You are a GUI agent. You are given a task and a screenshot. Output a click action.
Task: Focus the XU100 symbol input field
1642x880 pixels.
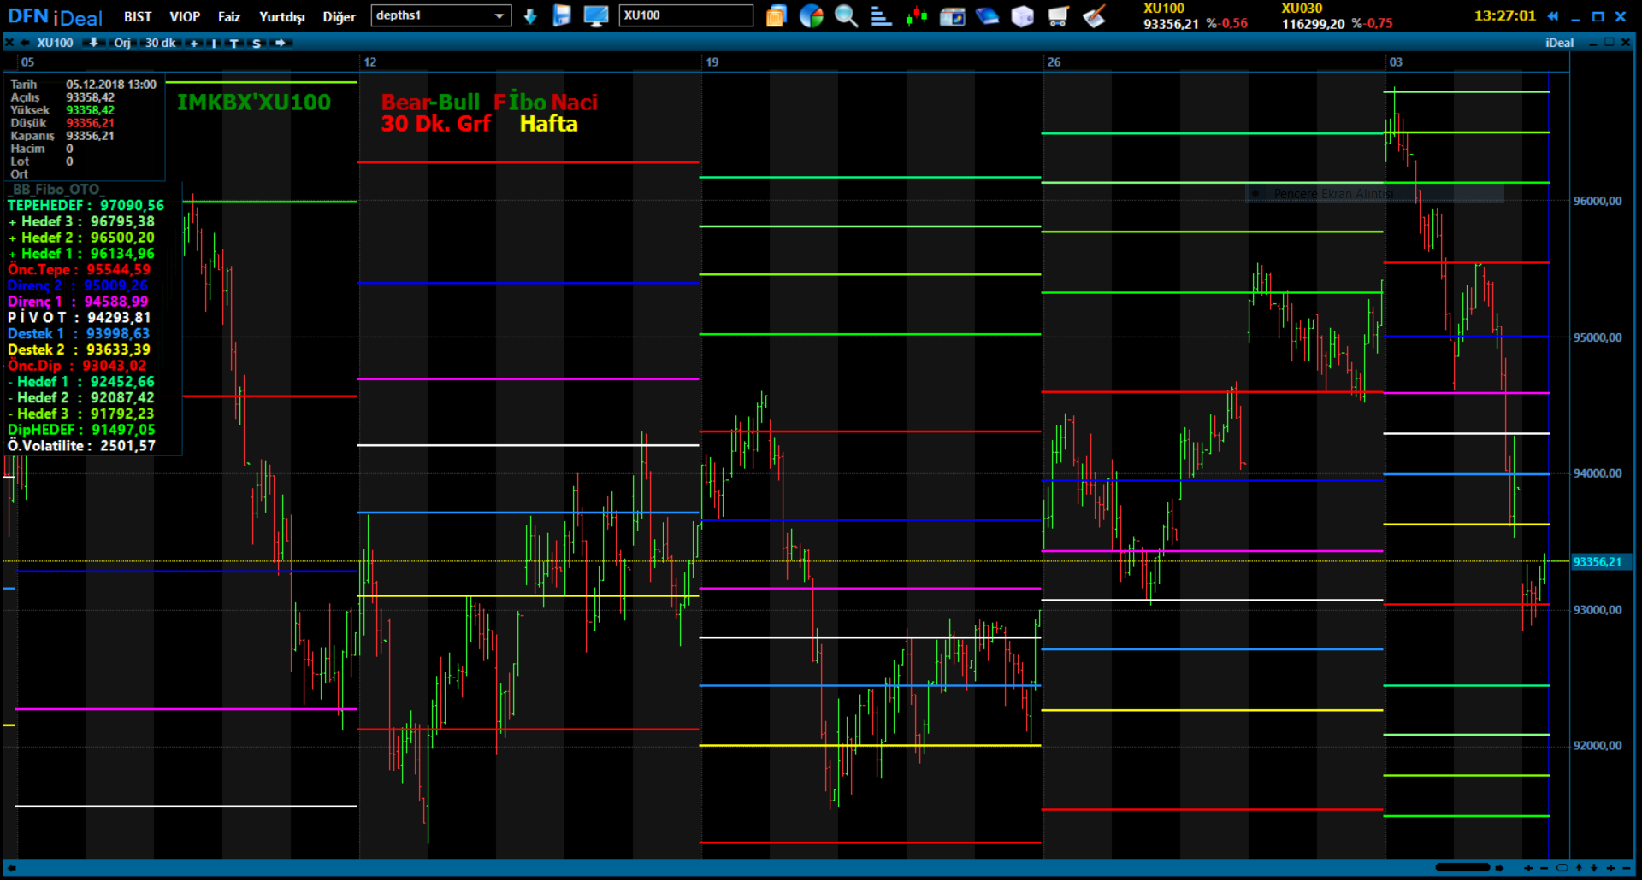(686, 15)
